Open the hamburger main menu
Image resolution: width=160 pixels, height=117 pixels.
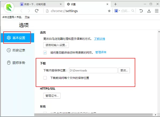[x=157, y=11]
